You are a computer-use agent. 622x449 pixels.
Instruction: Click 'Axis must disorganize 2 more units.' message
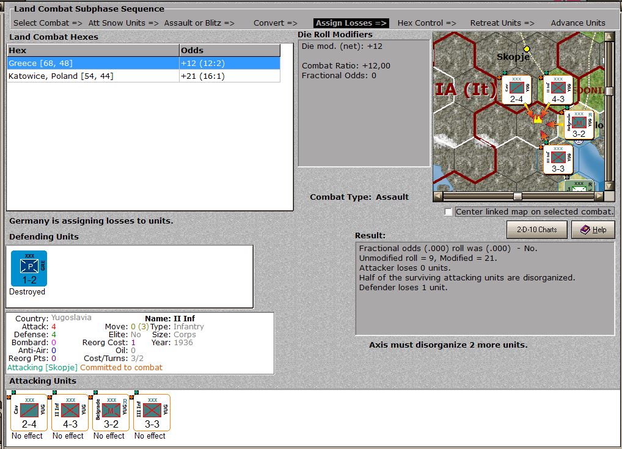coord(448,345)
